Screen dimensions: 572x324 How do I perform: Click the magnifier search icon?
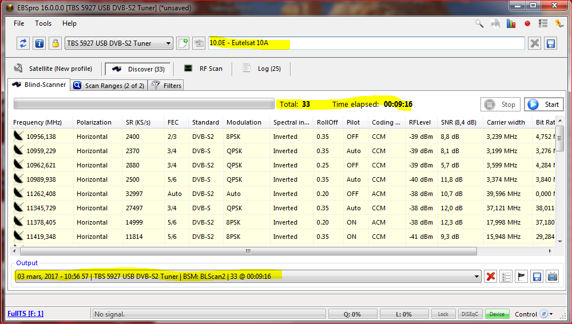pos(480,23)
